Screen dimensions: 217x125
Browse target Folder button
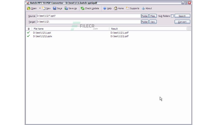145,22
